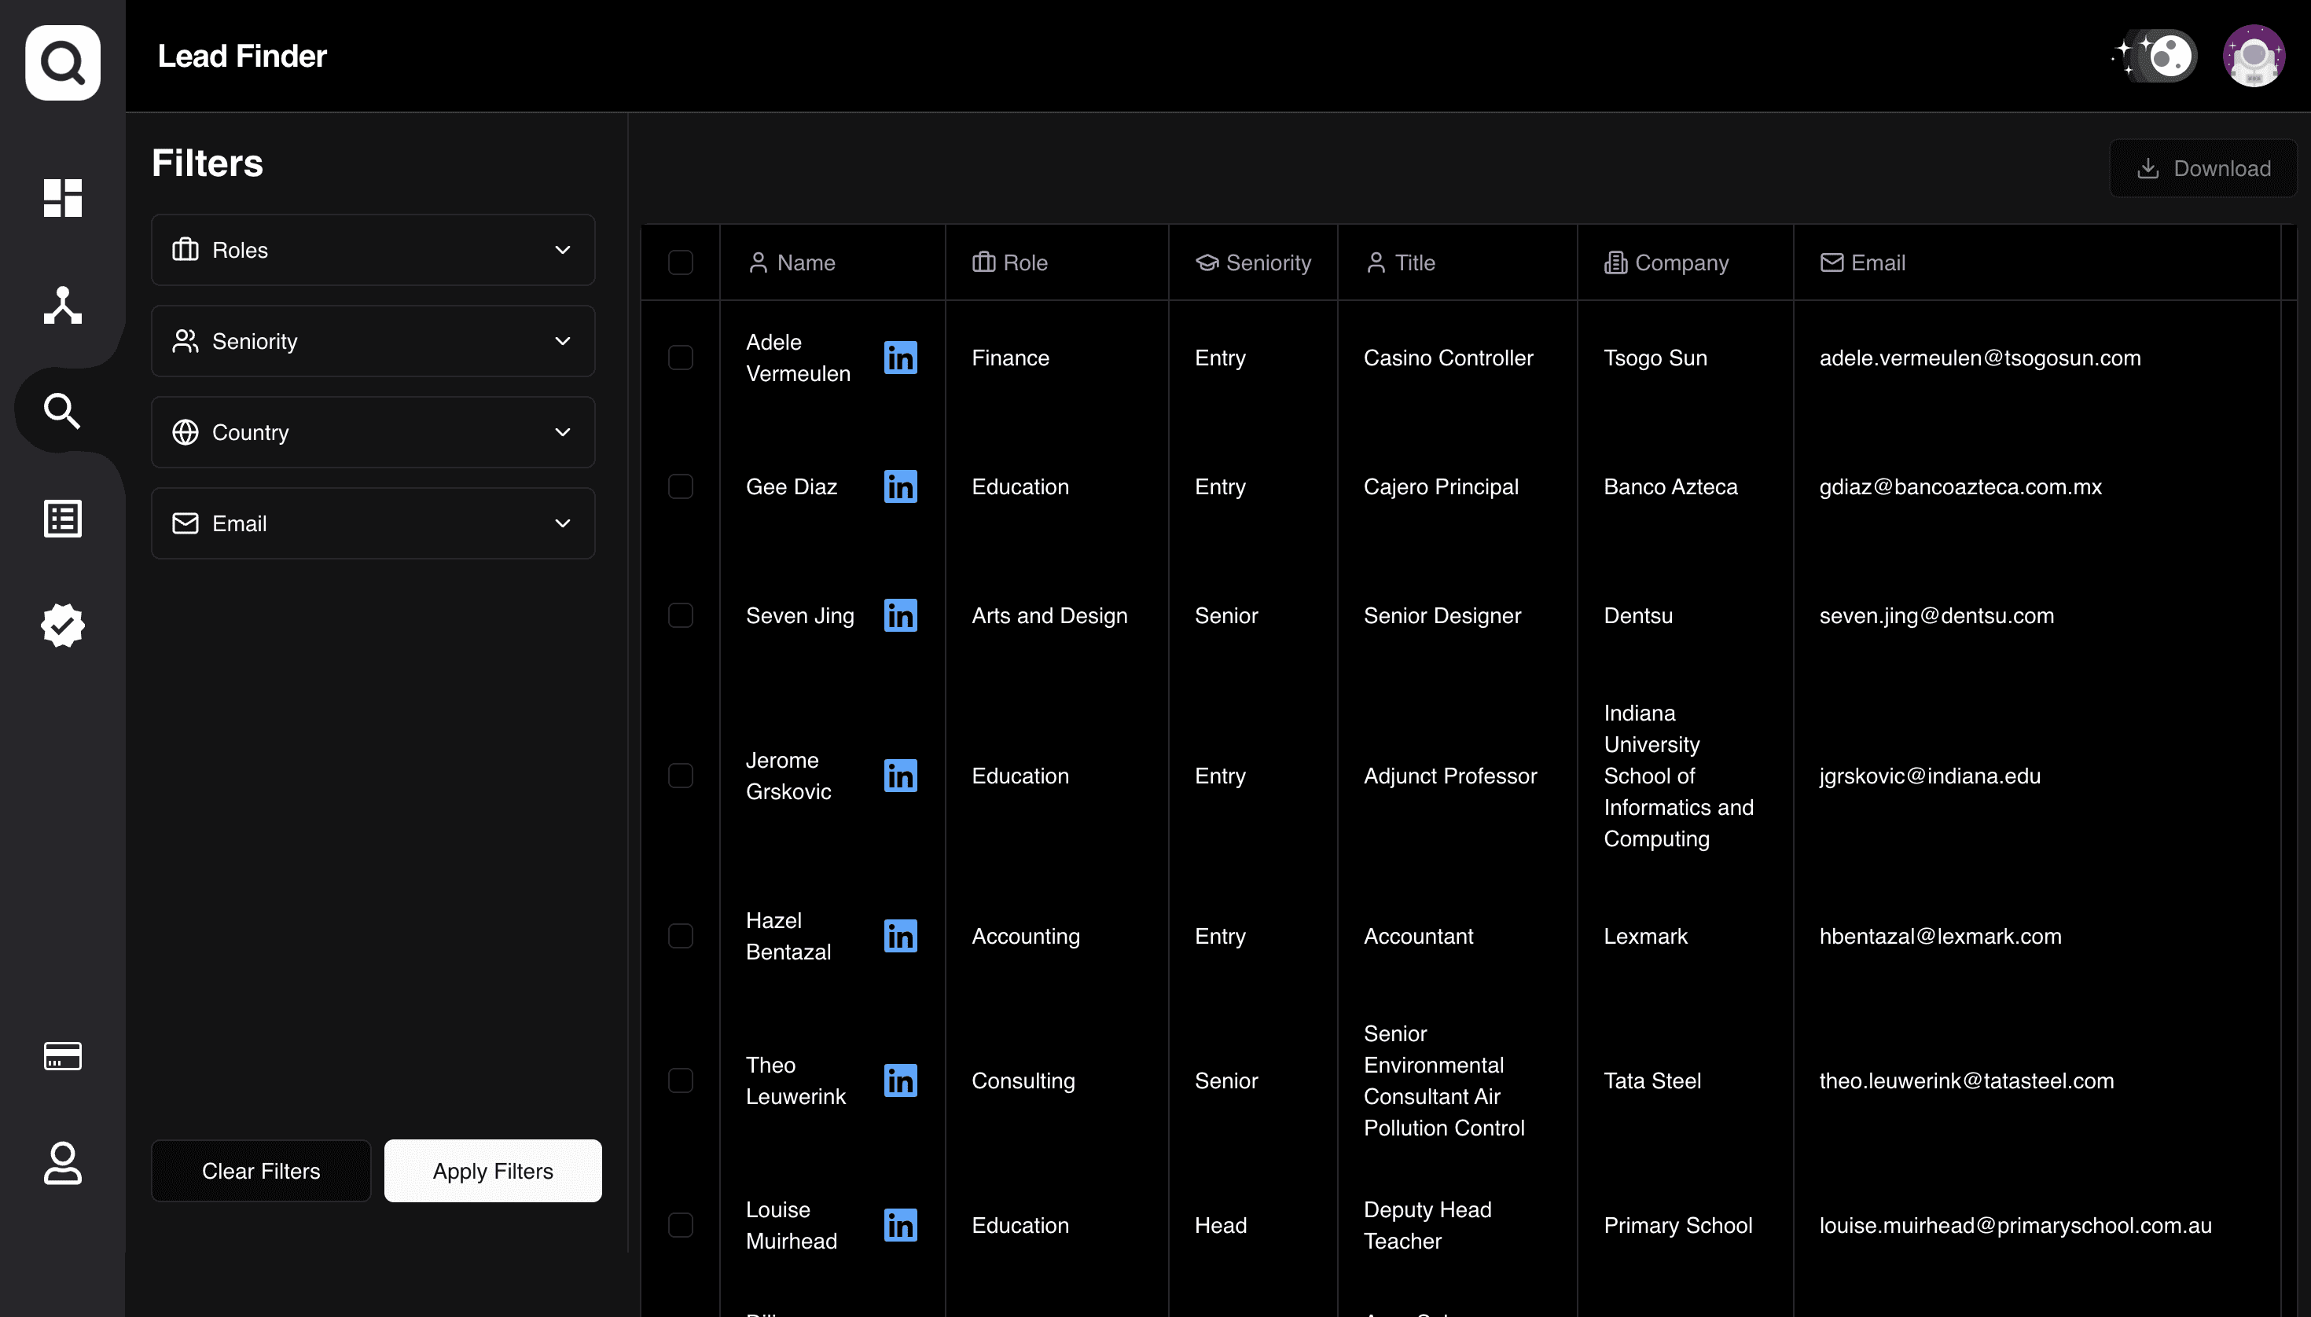This screenshot has width=2311, height=1317.
Task: Click the Senior Designer title cell
Action: (1442, 615)
